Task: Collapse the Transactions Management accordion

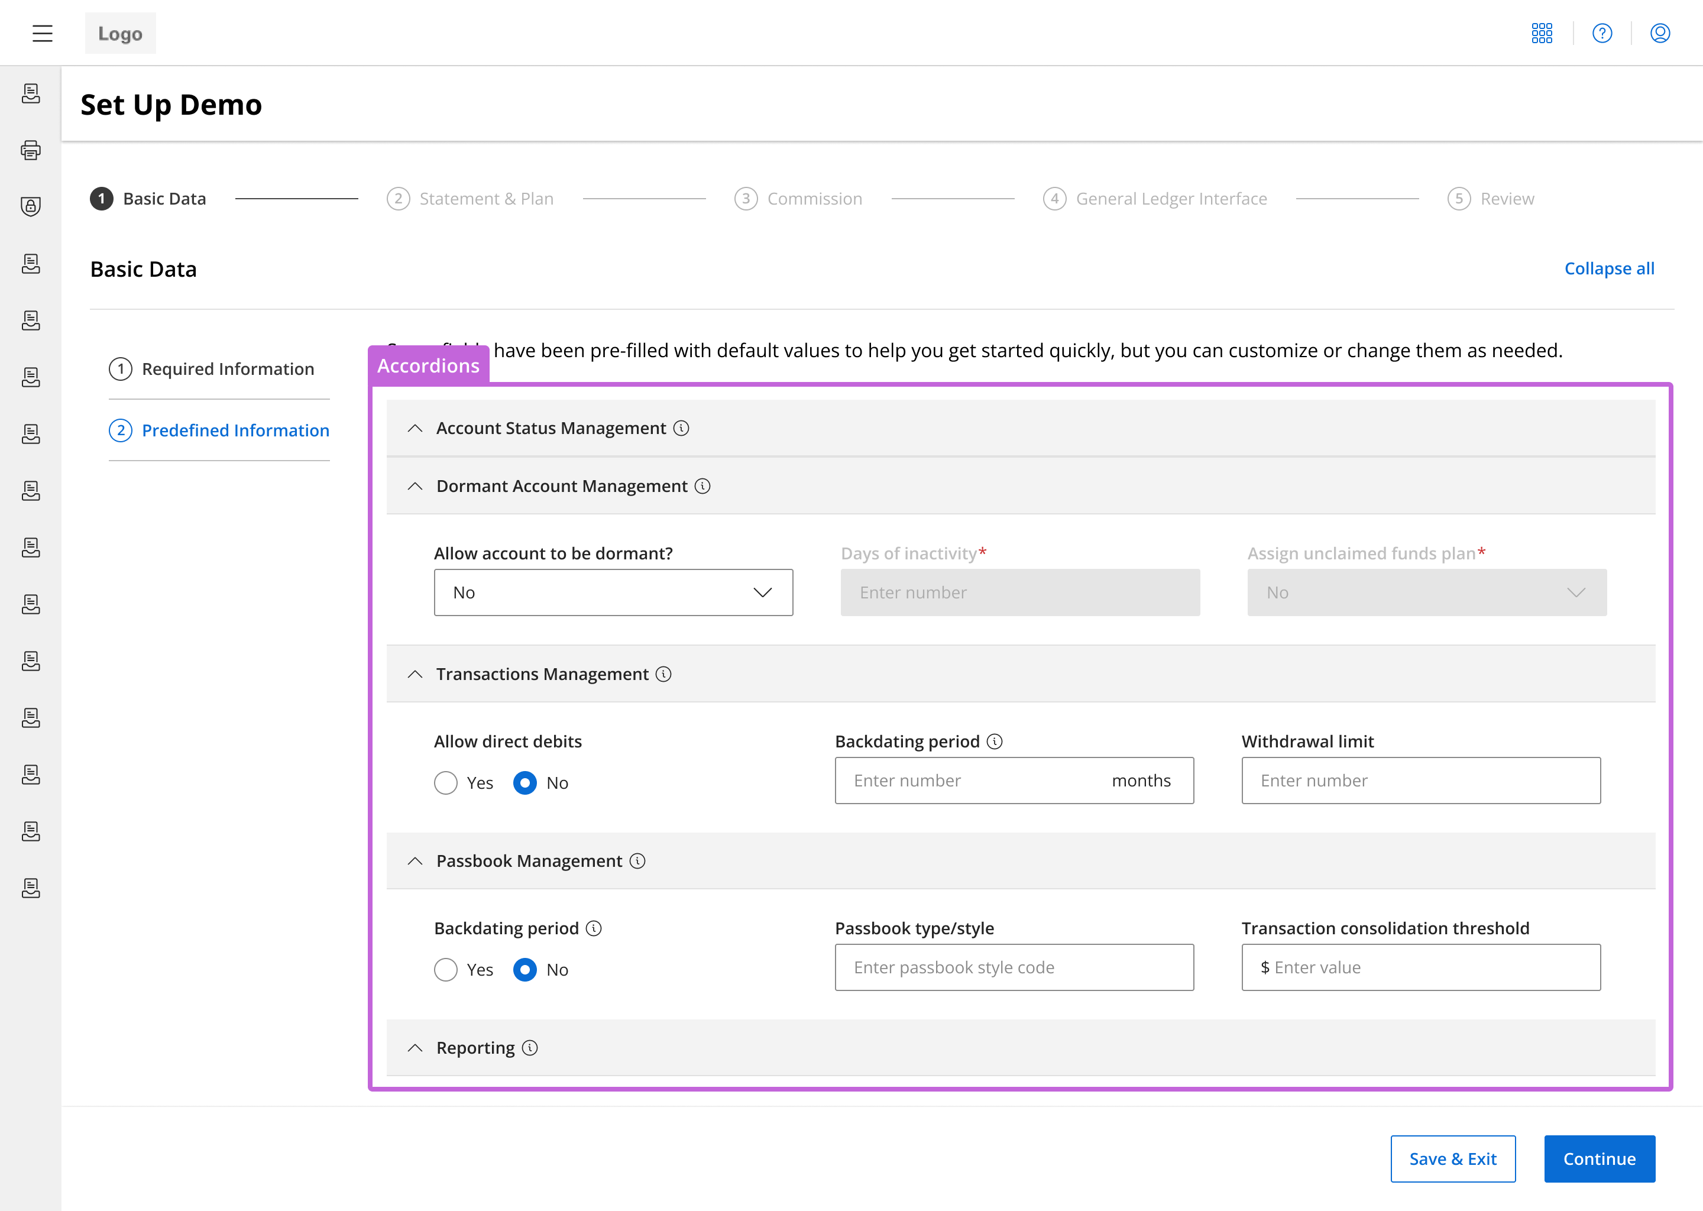Action: [415, 674]
